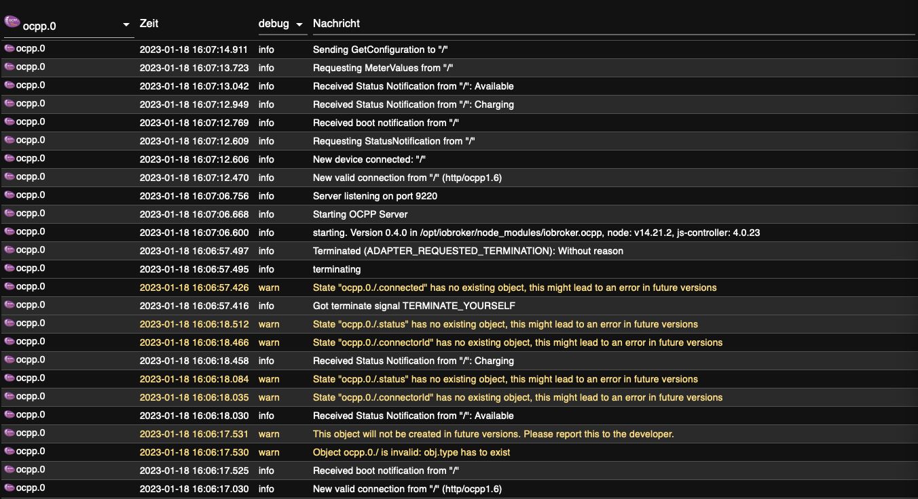Click the ocpp icon on the 16:07:13.723 row
The width and height of the screenshot is (918, 499).
click(10, 67)
